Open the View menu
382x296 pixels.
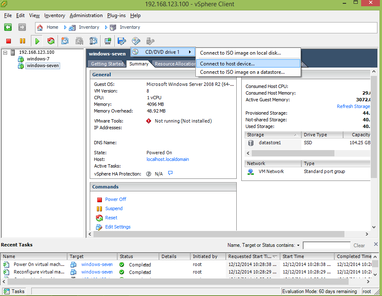[x=34, y=15]
